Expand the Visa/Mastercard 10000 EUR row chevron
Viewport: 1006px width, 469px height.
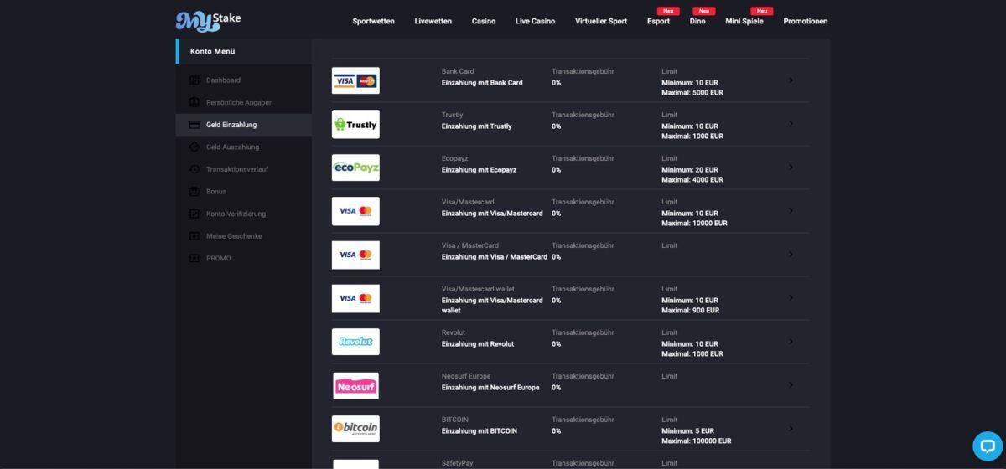point(791,211)
